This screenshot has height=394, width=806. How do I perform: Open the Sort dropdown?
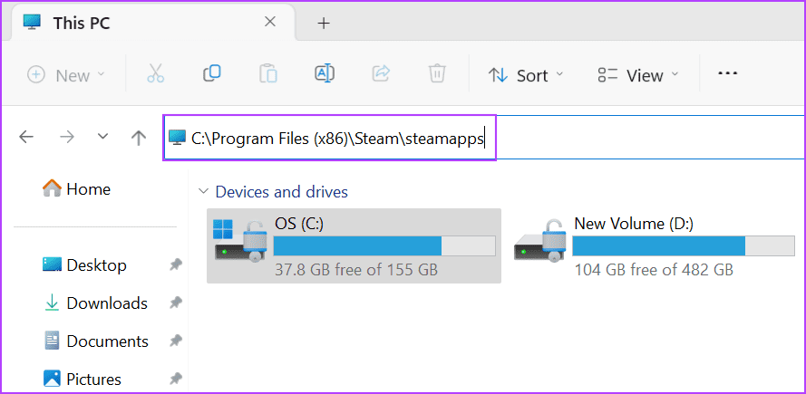click(x=525, y=75)
